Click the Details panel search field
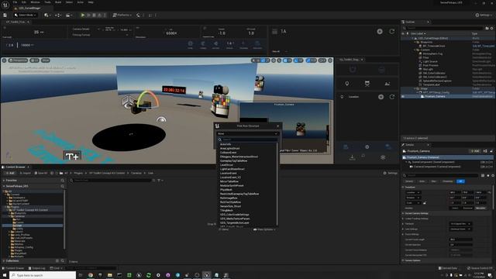The image size is (496, 279). [441, 175]
